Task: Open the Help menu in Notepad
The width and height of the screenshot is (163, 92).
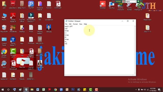Action: [85, 24]
